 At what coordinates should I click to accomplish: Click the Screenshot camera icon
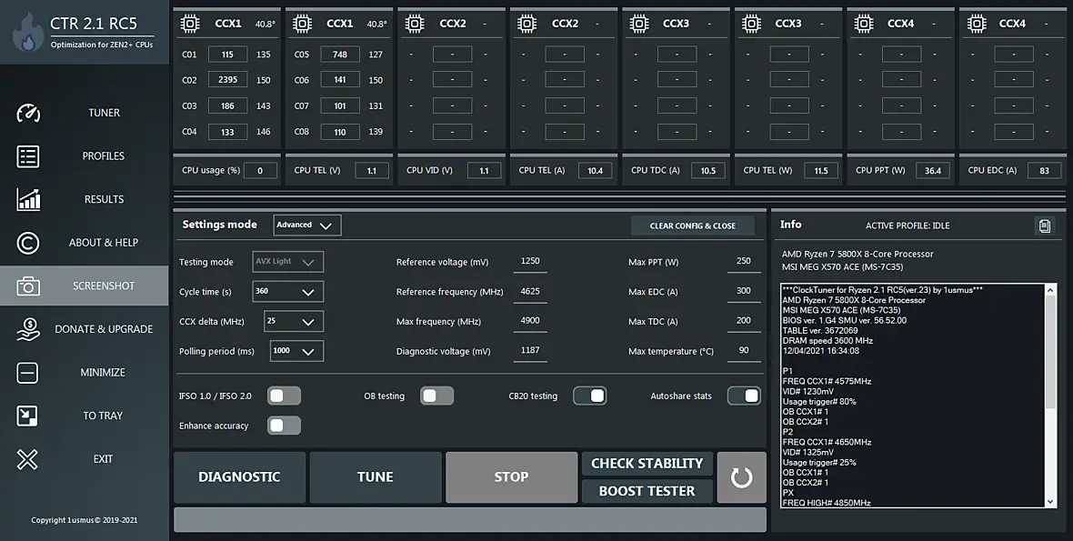[28, 286]
